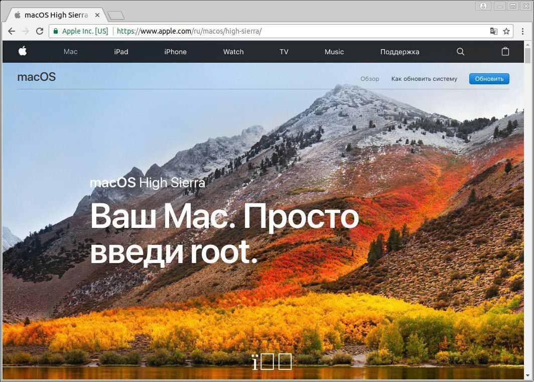The image size is (534, 382).
Task: Click the browser back arrow
Action: [x=12, y=31]
